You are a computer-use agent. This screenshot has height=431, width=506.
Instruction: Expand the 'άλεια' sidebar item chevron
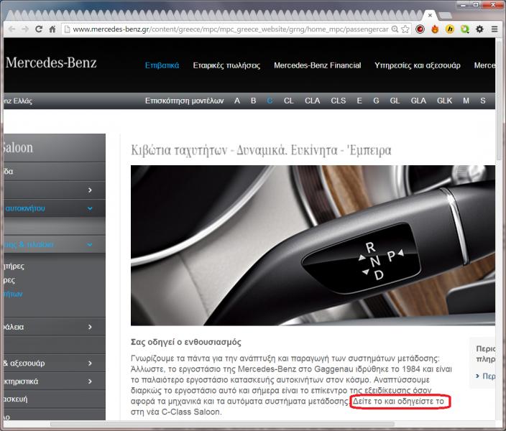90,327
